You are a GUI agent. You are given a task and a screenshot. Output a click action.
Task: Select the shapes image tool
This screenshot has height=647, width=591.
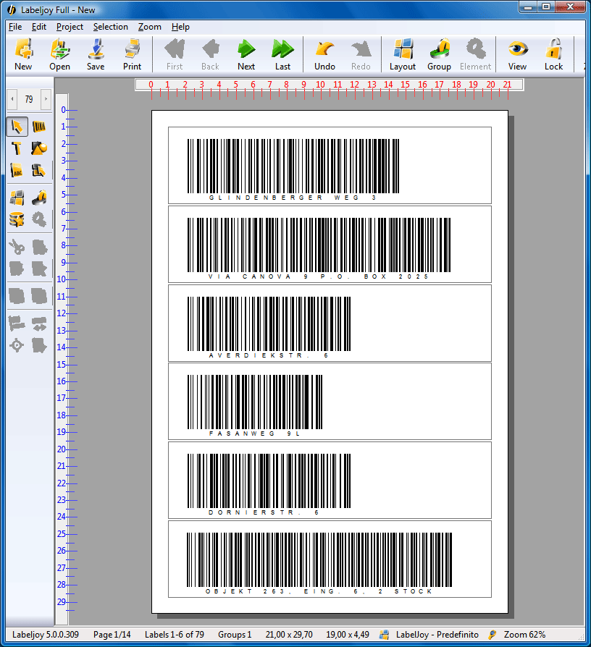click(x=39, y=148)
